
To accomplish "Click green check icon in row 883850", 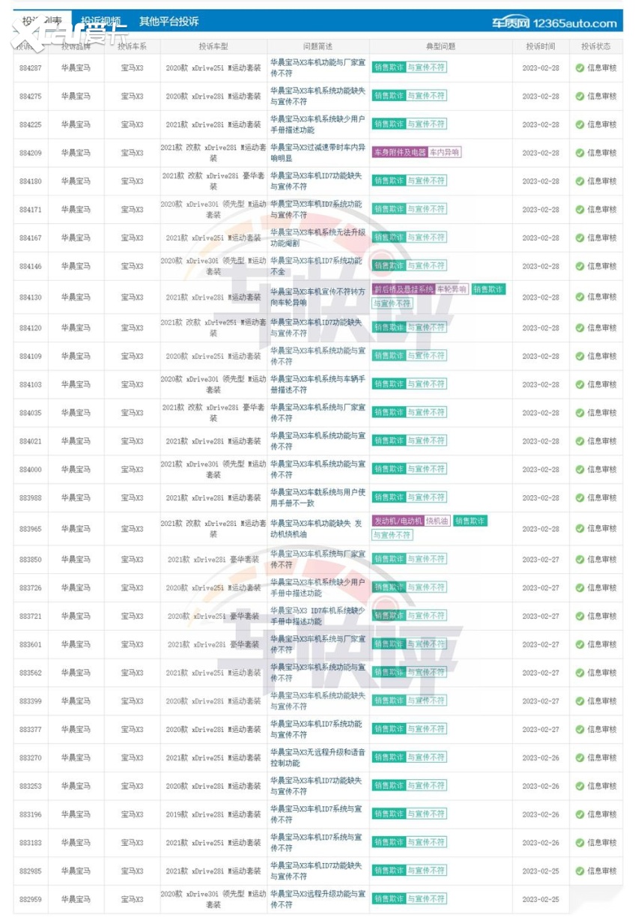I will pyautogui.click(x=580, y=560).
